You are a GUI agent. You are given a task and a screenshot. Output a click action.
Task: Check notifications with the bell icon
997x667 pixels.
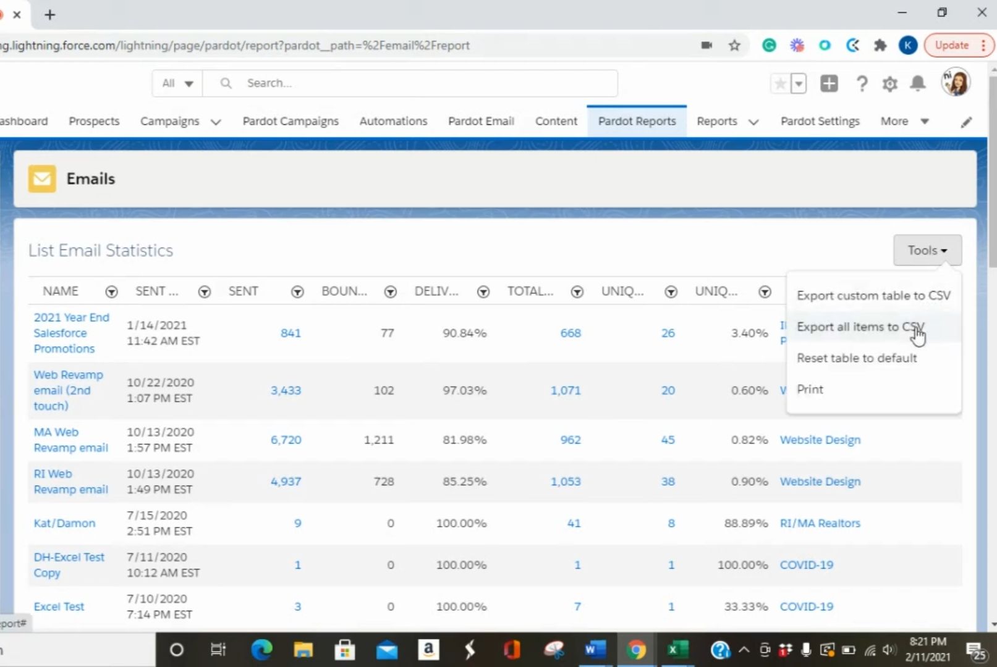click(917, 83)
